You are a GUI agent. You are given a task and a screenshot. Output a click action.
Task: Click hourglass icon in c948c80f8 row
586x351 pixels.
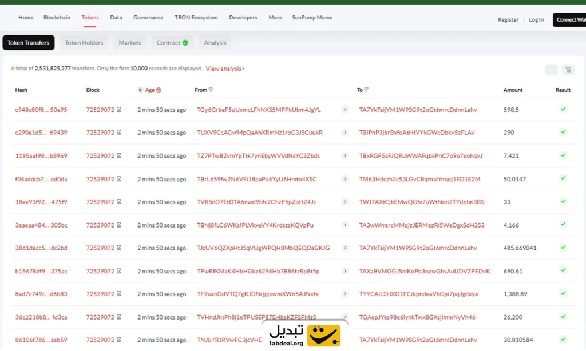[119, 110]
